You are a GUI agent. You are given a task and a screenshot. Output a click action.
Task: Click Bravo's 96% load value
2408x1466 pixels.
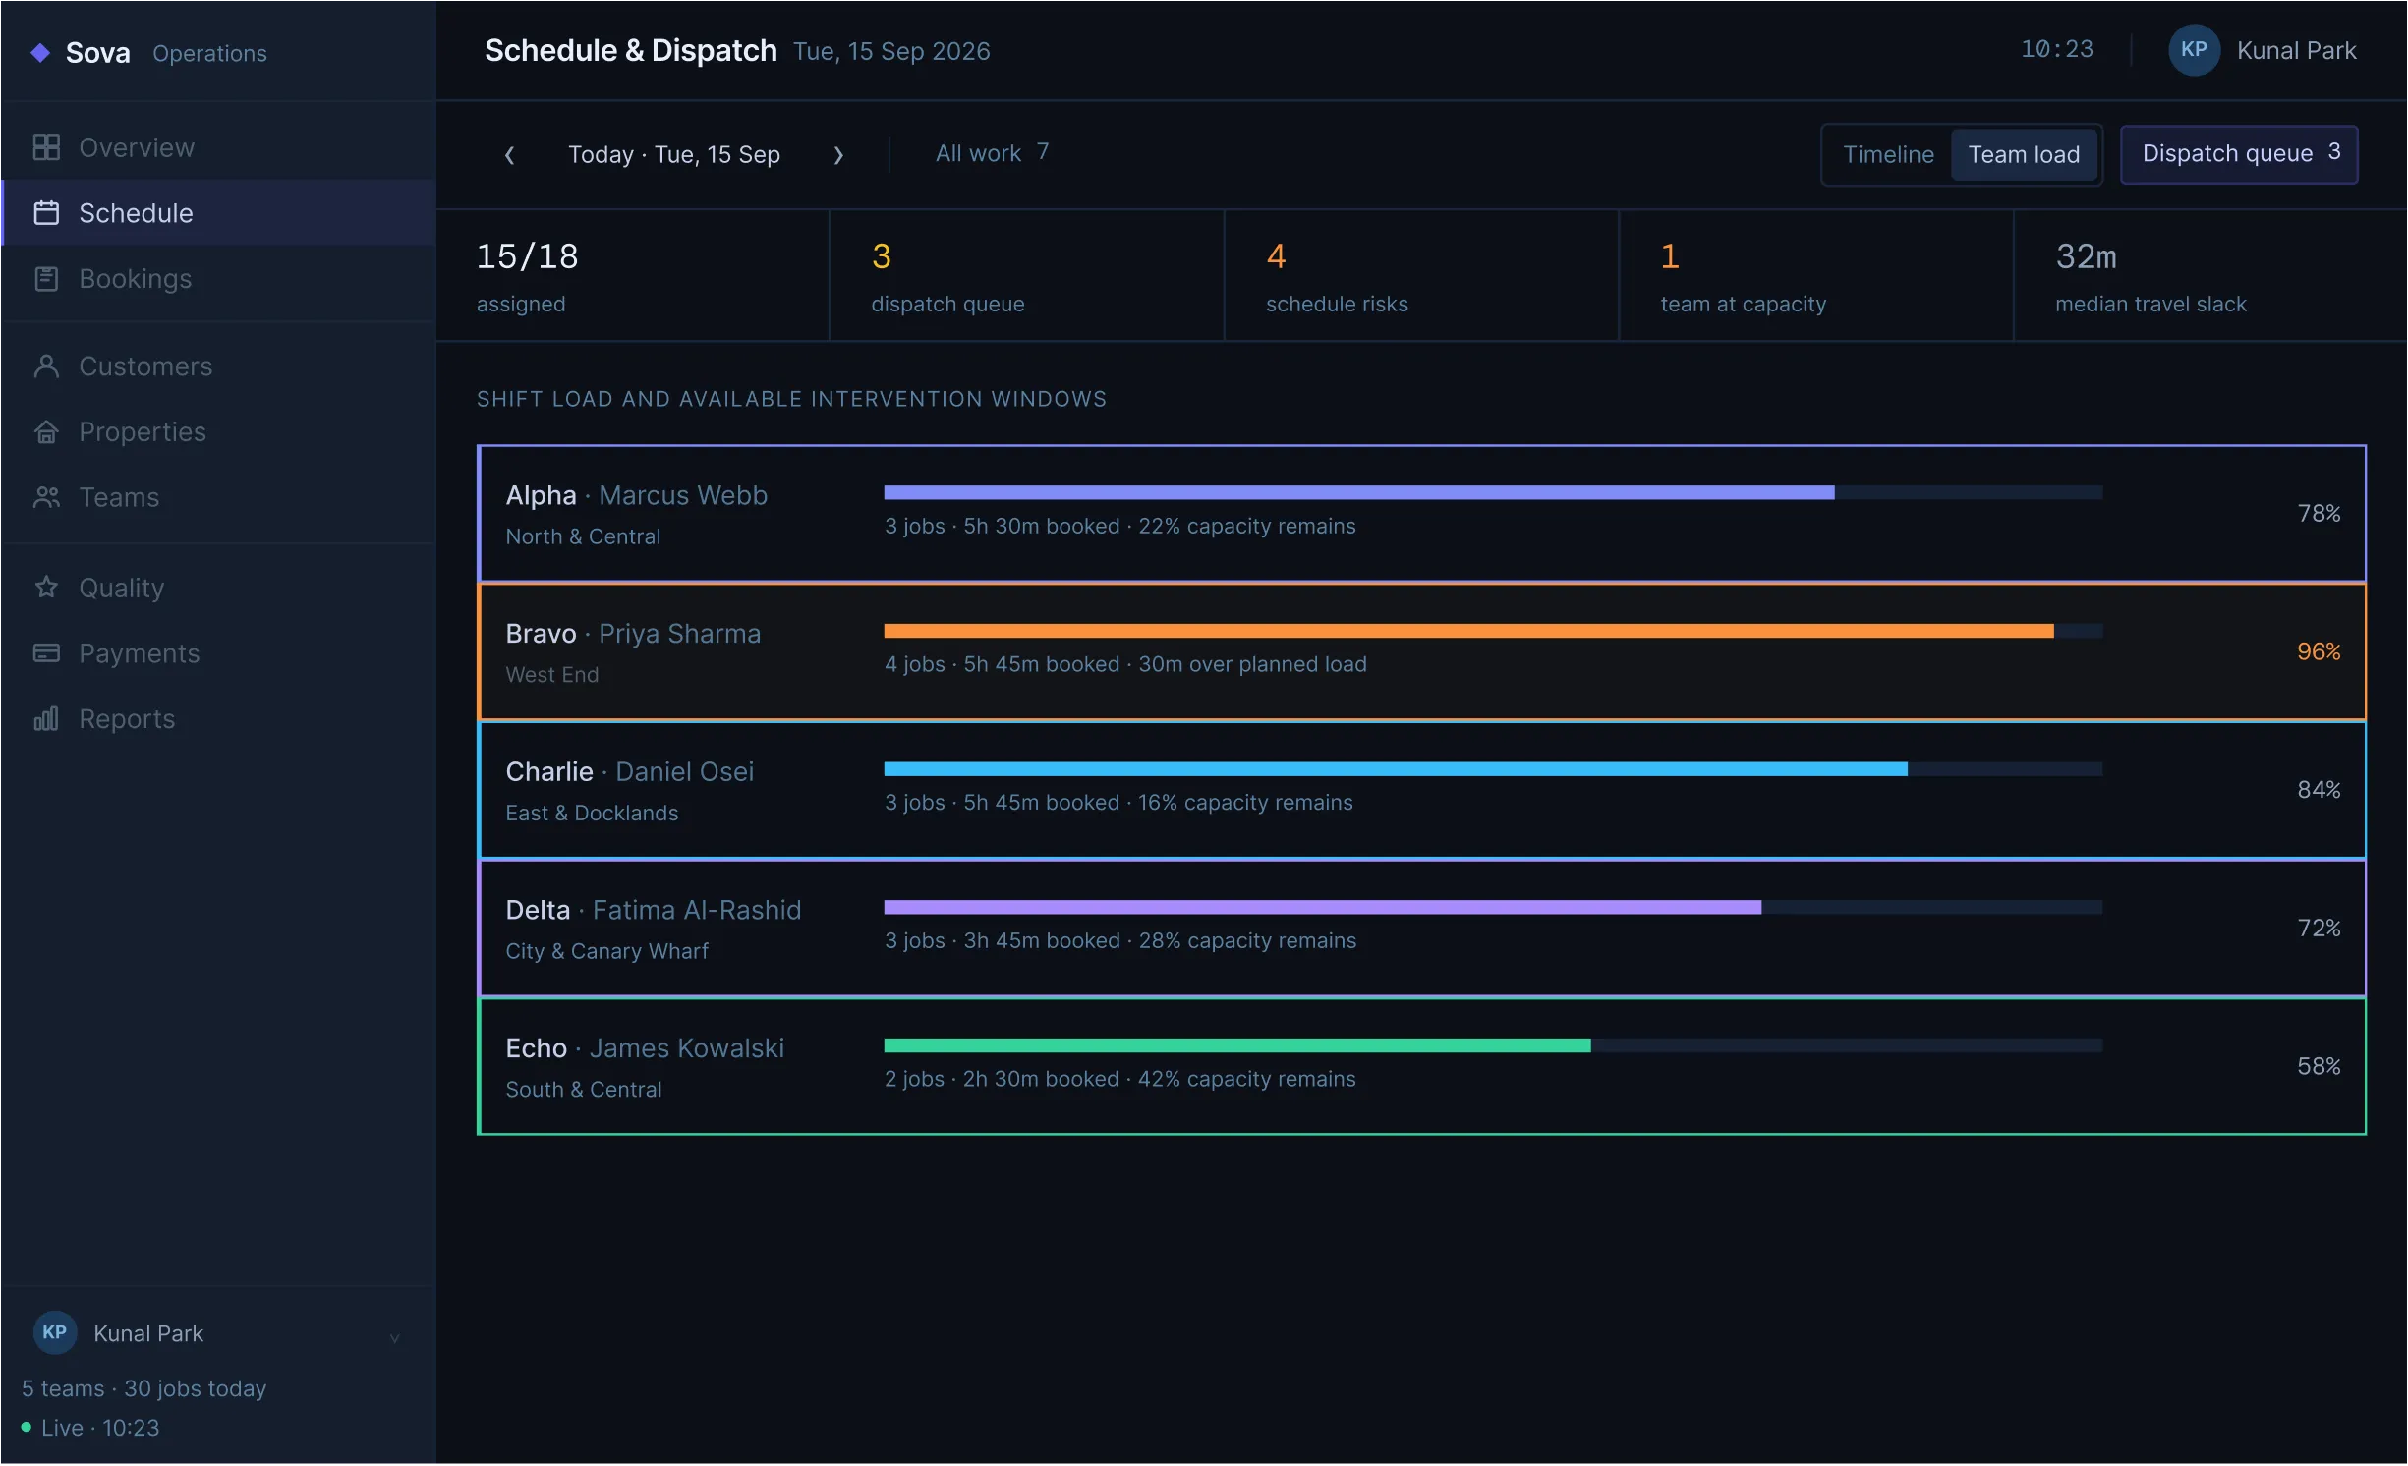point(2319,652)
